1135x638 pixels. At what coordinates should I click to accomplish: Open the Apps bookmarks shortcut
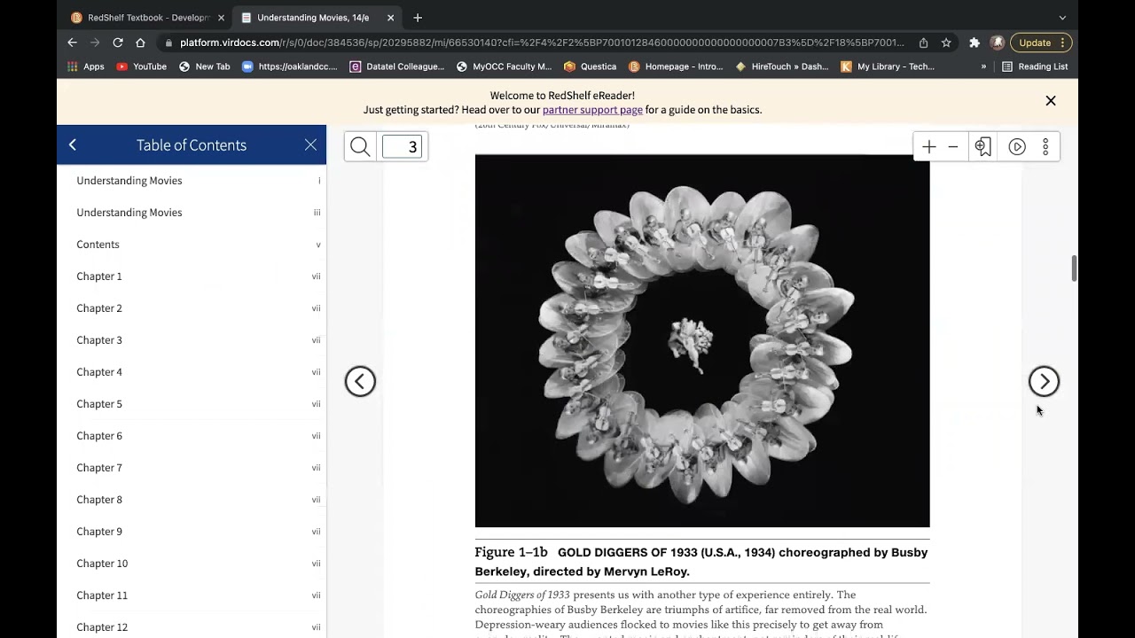click(x=86, y=66)
